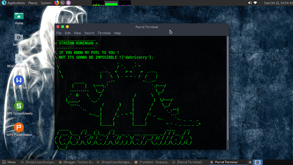
Task: Launch Firefox from the top panel
Action: pyautogui.click(x=56, y=3)
